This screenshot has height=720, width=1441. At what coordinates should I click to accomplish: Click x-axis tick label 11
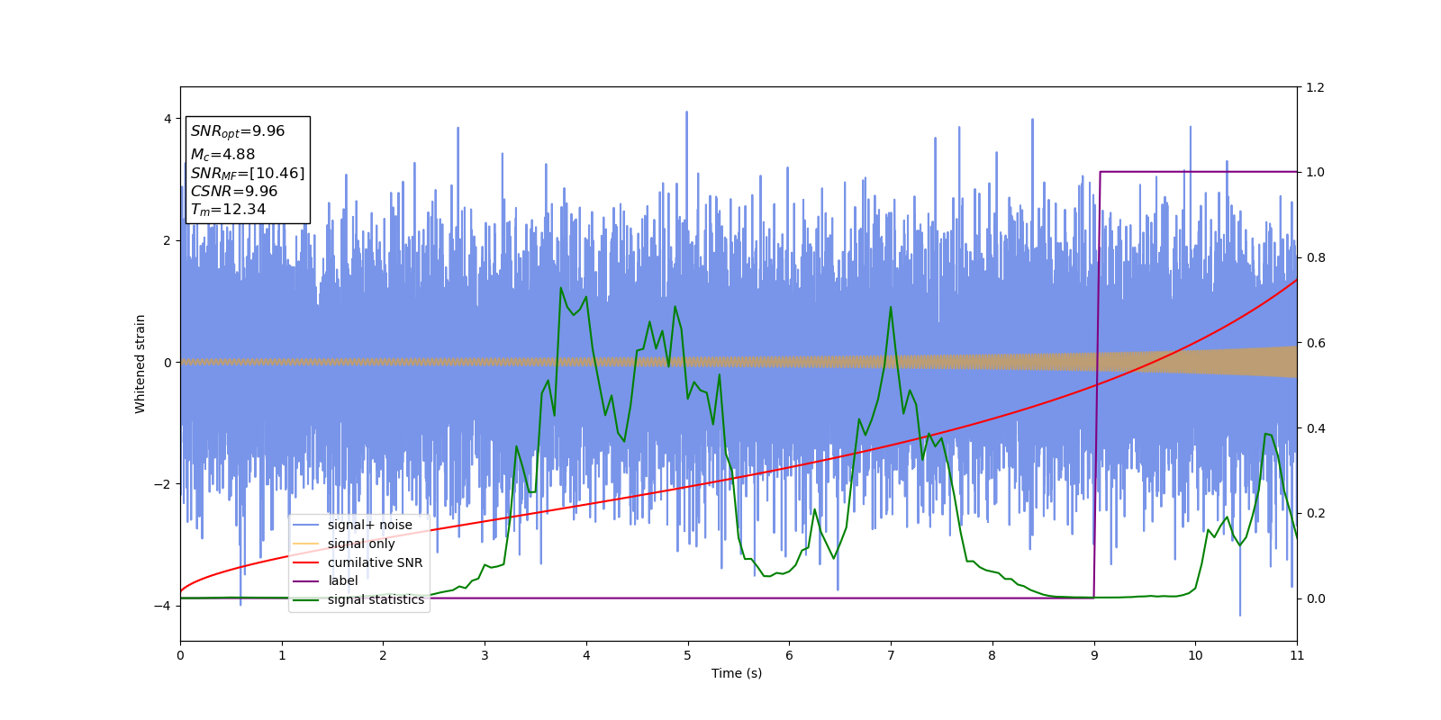coord(1297,655)
